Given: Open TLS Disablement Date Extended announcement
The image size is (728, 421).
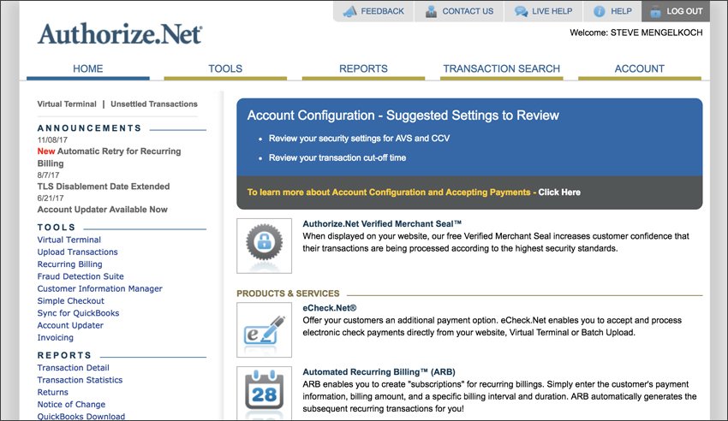Looking at the screenshot, I should pos(104,187).
